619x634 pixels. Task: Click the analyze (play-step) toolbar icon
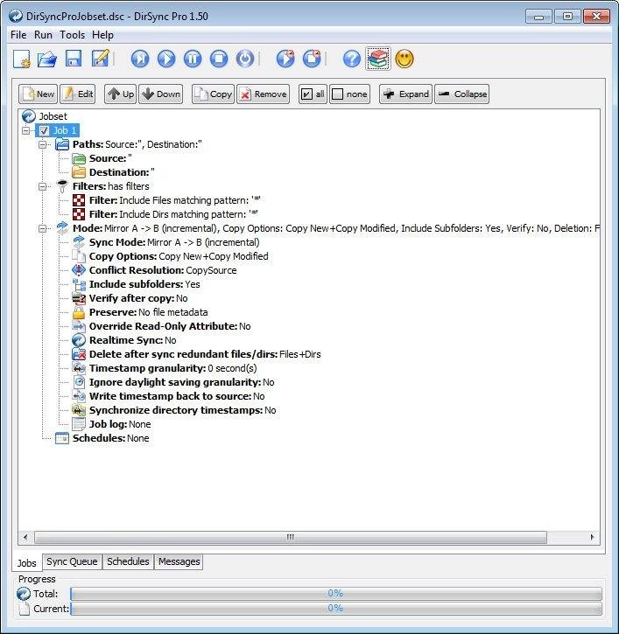(140, 59)
